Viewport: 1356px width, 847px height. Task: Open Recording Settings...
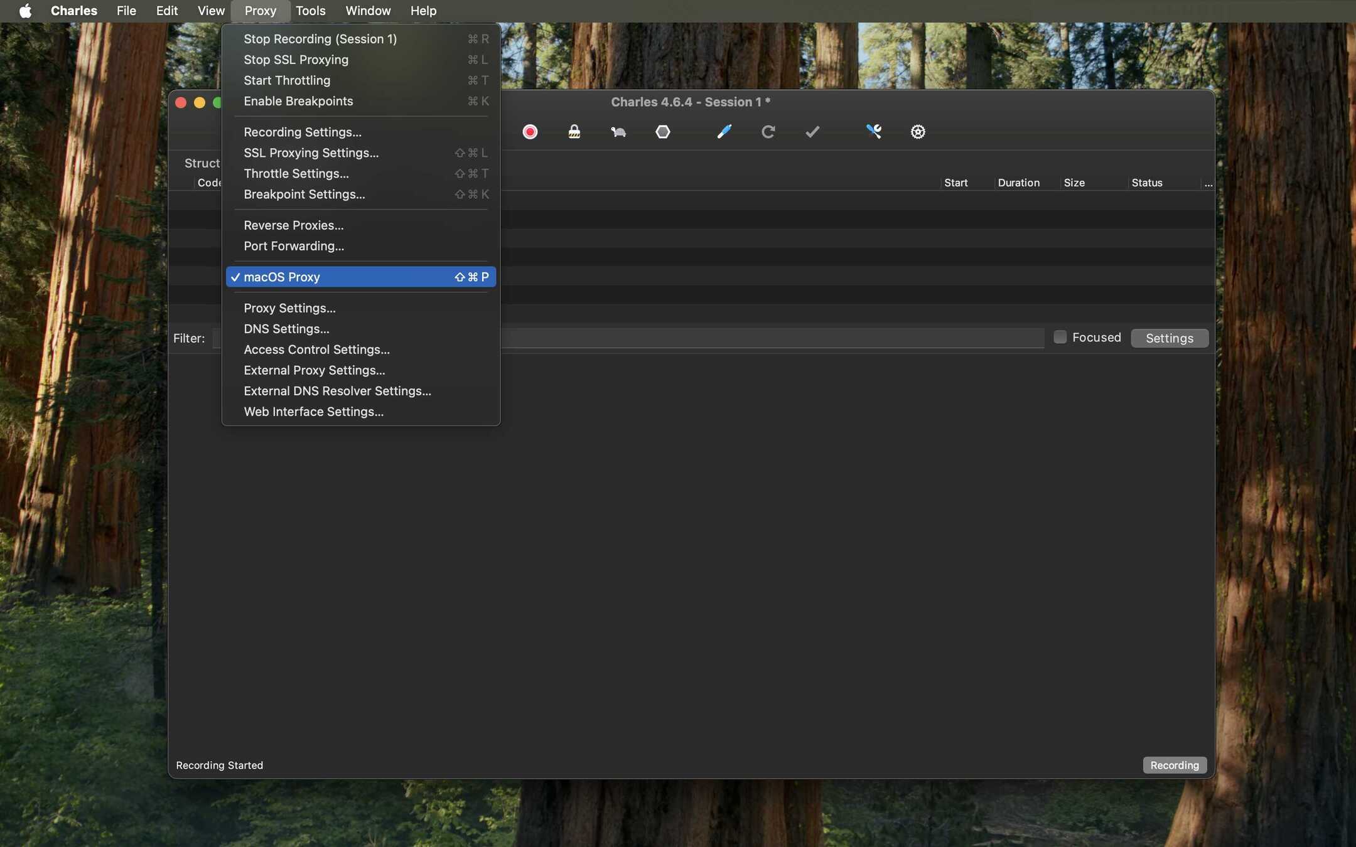point(361,132)
